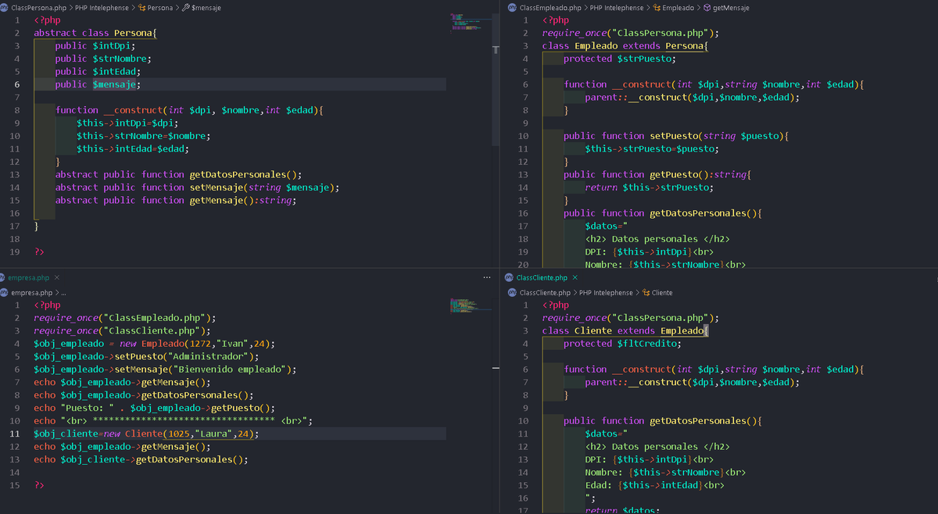Click the "Administrador" string in empresa.php
Image resolution: width=938 pixels, height=514 pixels.
click(x=207, y=356)
